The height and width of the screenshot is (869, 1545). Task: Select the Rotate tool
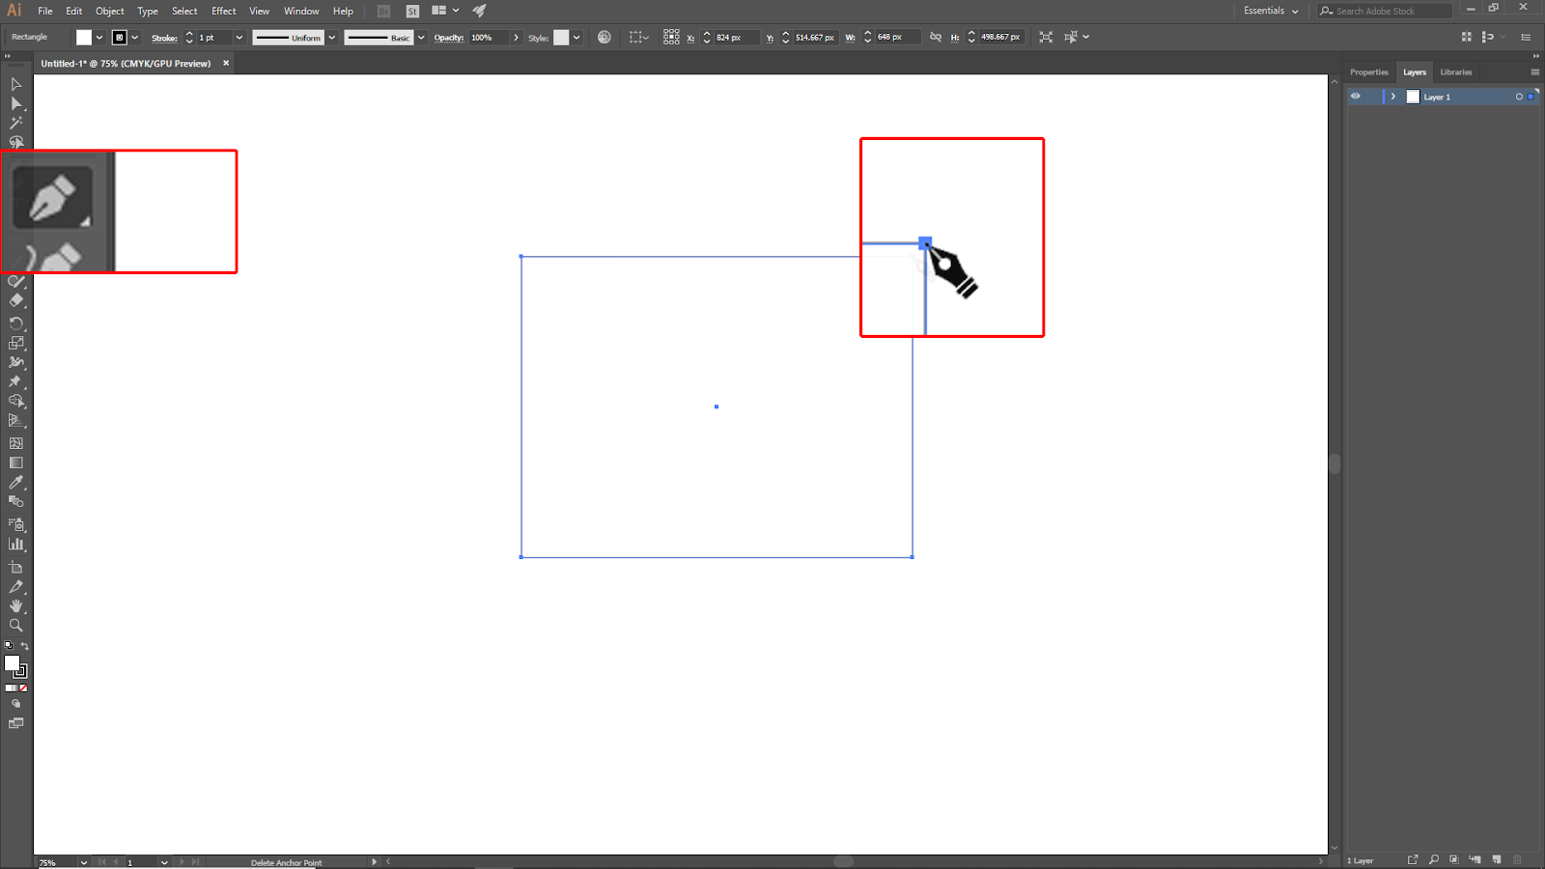click(x=15, y=323)
